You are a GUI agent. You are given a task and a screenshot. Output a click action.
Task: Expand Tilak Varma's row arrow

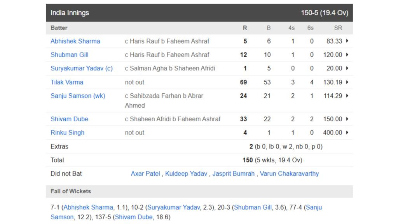point(347,82)
